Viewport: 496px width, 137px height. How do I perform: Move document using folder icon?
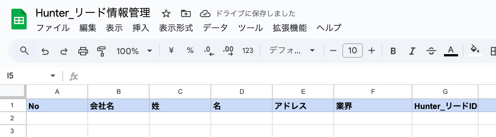(x=185, y=14)
